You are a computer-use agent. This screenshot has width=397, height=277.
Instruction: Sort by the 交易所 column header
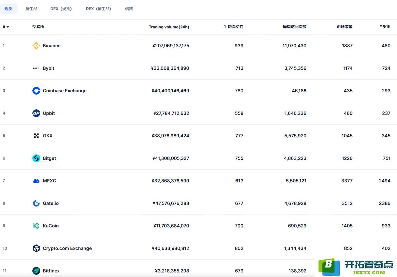pyautogui.click(x=38, y=27)
